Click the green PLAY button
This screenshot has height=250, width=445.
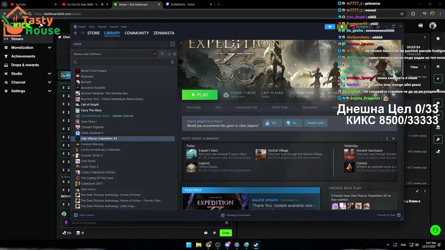200,95
